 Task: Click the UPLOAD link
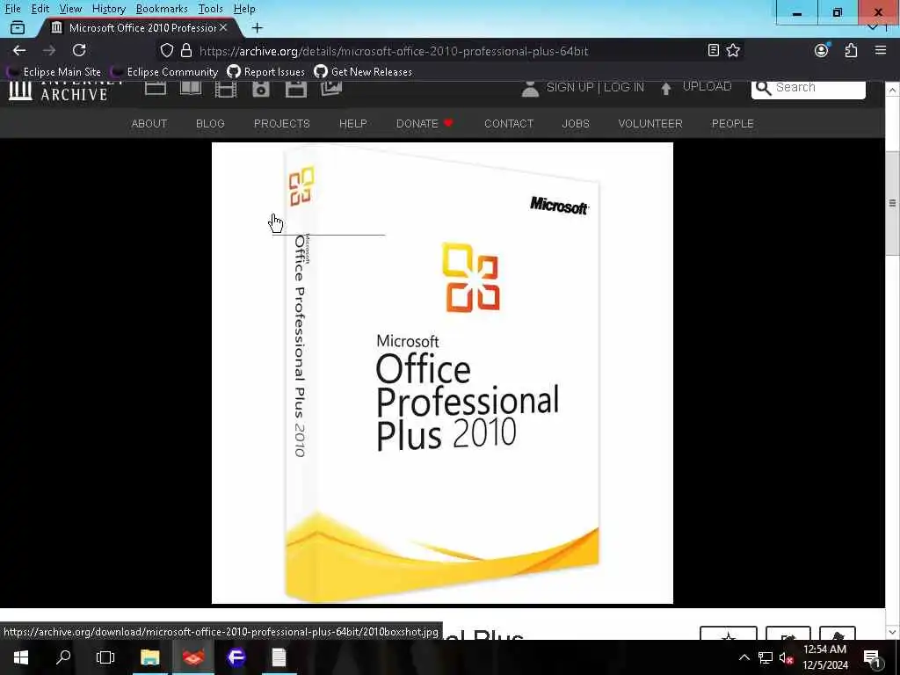click(707, 87)
